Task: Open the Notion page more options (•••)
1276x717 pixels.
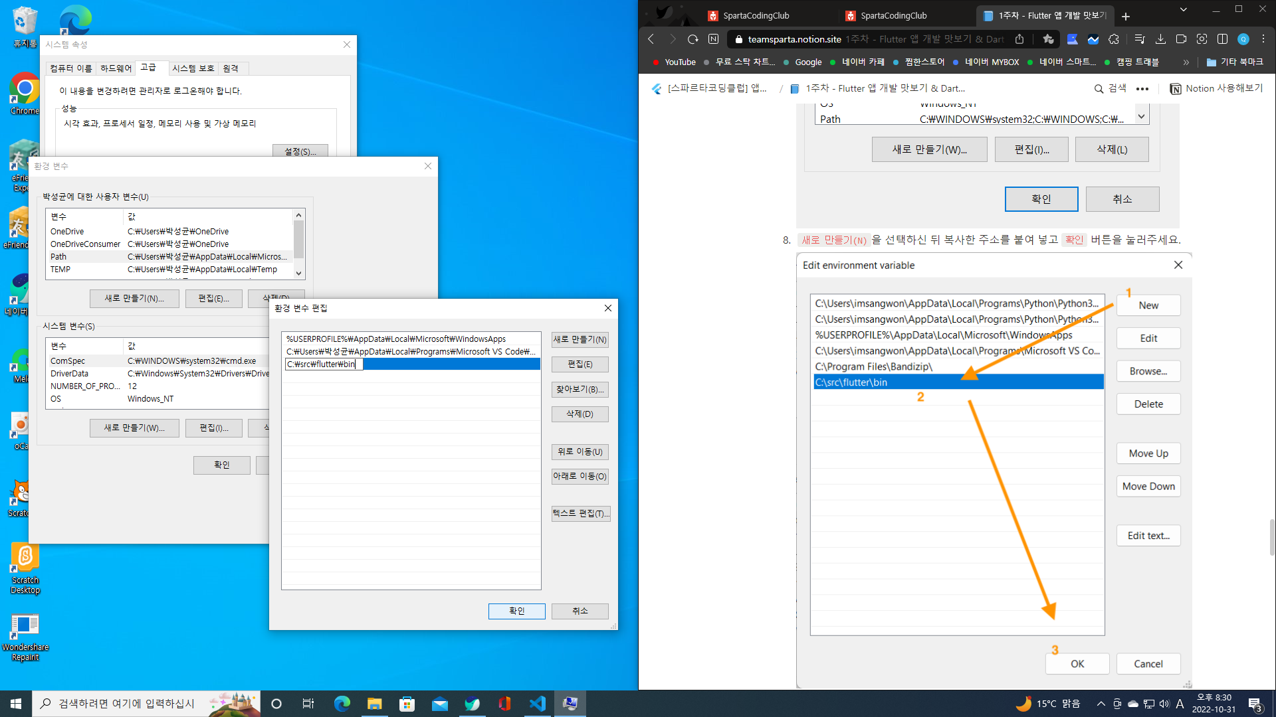Action: click(1142, 88)
